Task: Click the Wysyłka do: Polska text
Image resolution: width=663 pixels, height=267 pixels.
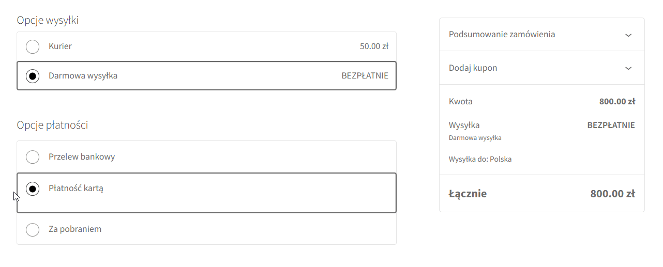Action: pos(480,160)
